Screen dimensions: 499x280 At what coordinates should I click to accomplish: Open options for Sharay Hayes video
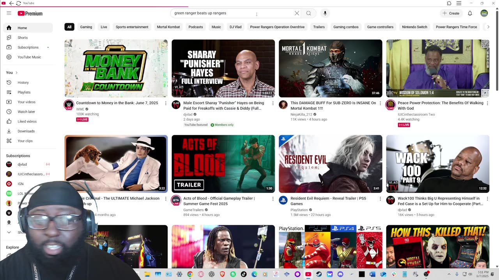(x=273, y=103)
